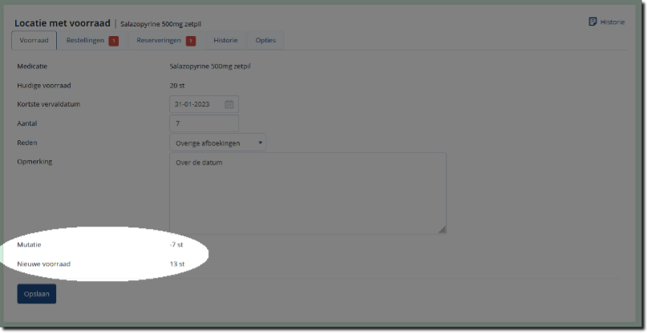
Task: Click the Opslaan button
Action: click(37, 294)
